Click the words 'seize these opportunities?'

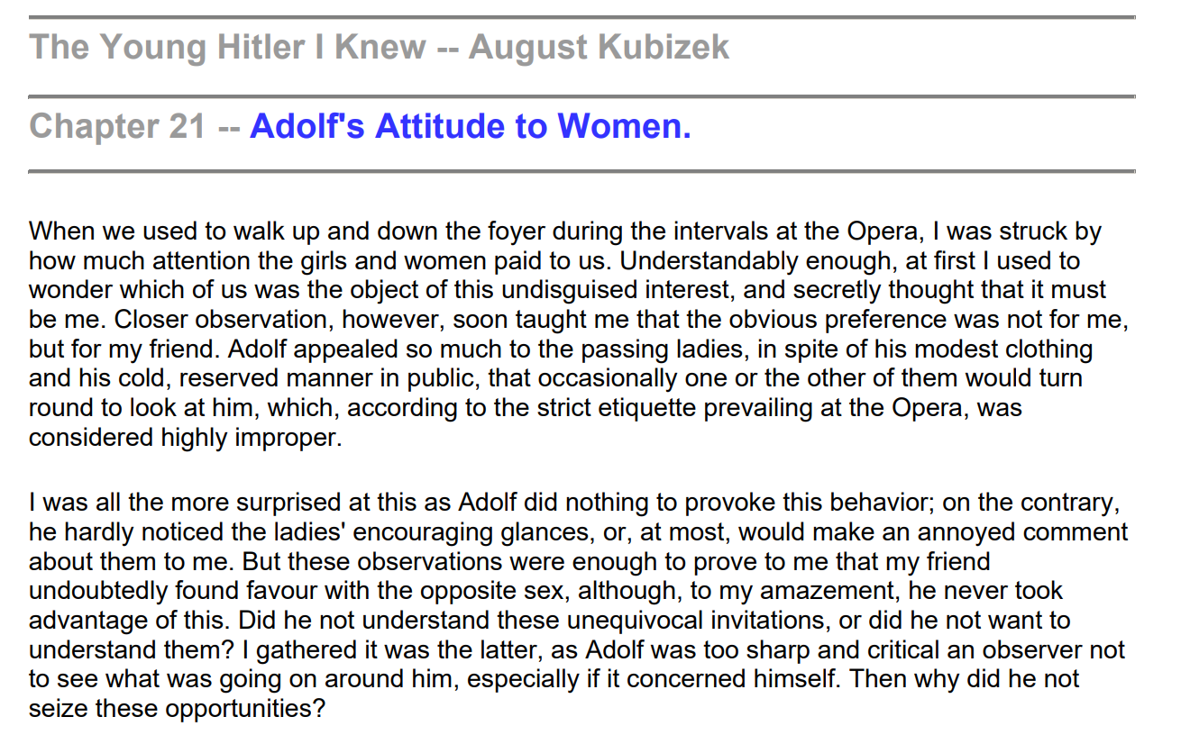pos(176,708)
